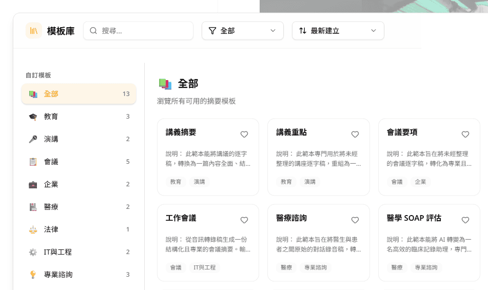Click the scales icon for 法律
The height and width of the screenshot is (290, 488).
coord(33,229)
